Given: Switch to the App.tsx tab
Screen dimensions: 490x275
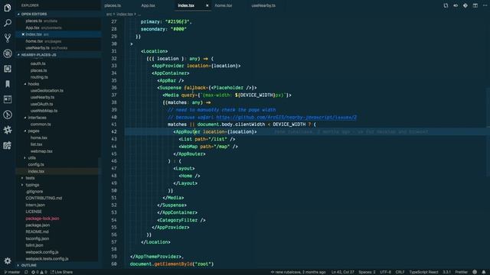Looking at the screenshot, I should pyautogui.click(x=148, y=5).
